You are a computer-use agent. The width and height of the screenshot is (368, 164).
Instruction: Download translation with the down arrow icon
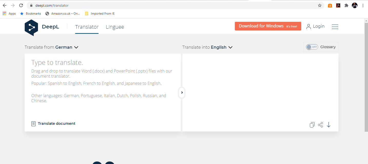(x=328, y=125)
